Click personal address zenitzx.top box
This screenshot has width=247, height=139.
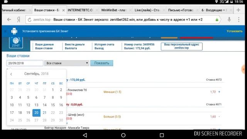pyautogui.click(x=182, y=46)
